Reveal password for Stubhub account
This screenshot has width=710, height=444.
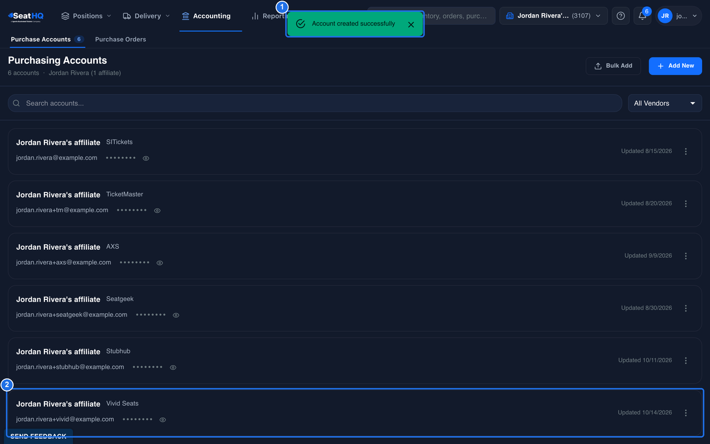point(173,368)
